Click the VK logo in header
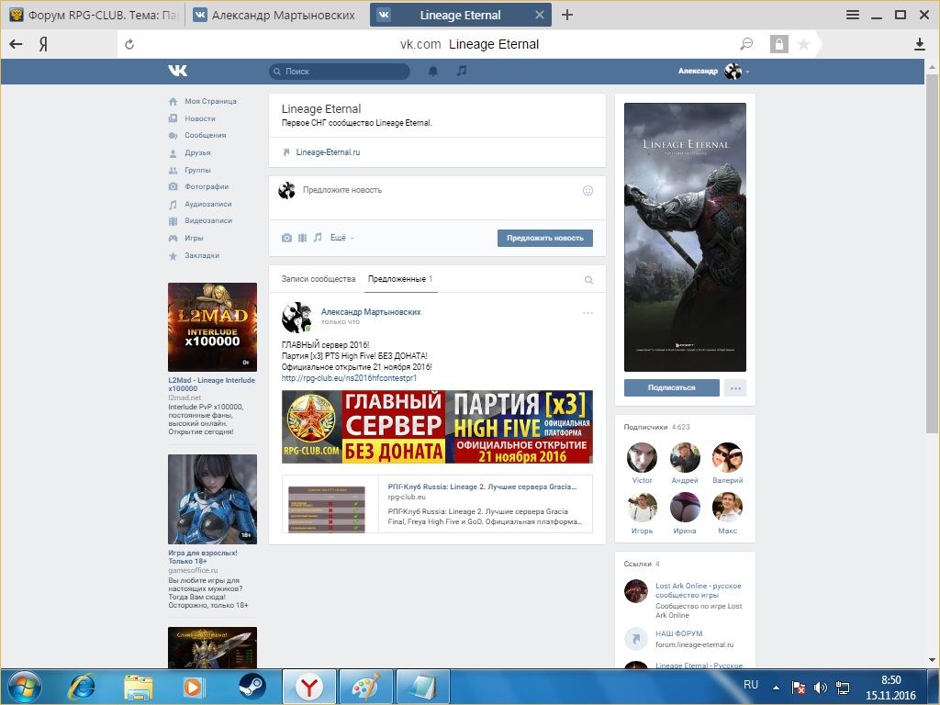The image size is (940, 705). 177,71
